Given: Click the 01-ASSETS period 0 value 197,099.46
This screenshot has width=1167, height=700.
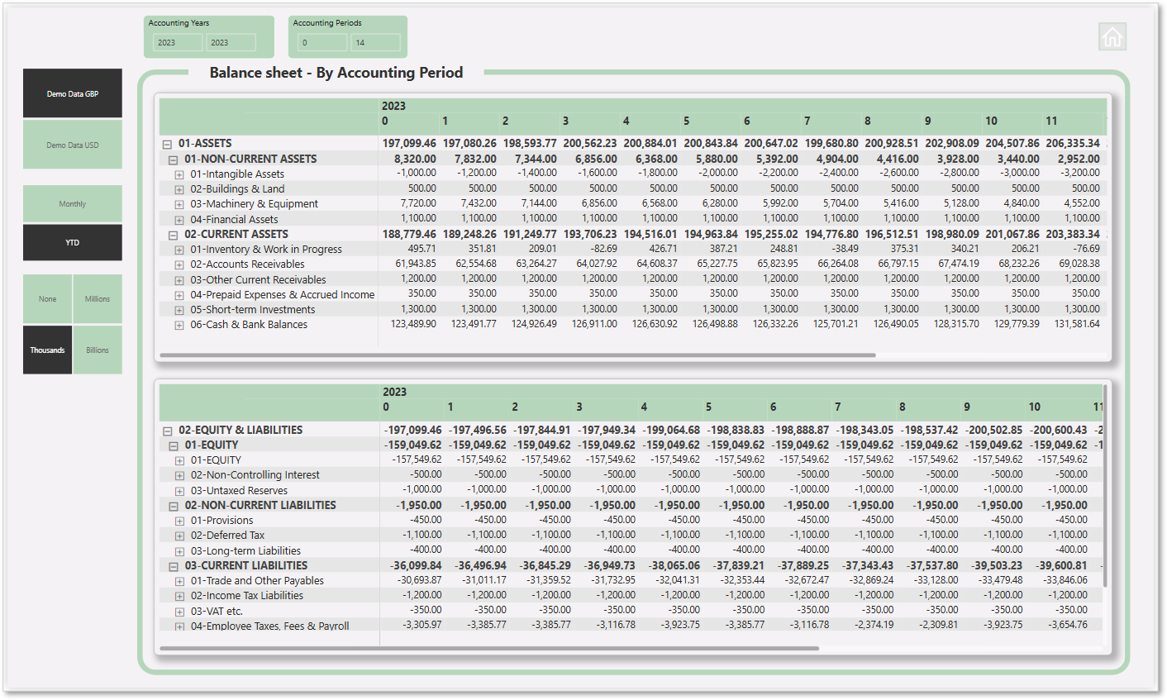Looking at the screenshot, I should (409, 143).
